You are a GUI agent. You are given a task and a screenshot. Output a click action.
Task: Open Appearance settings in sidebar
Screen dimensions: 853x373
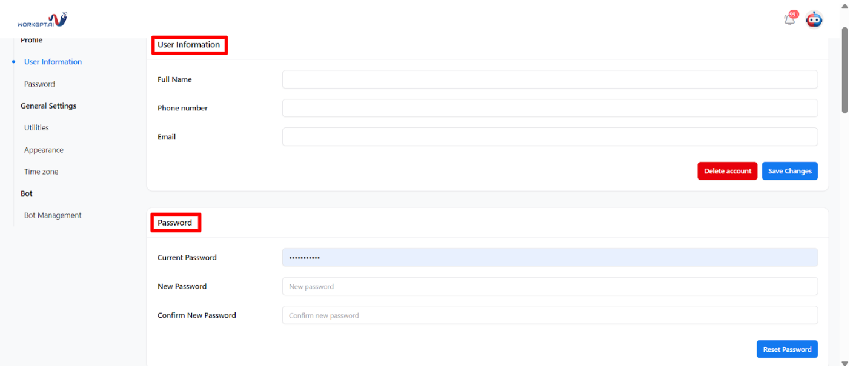44,150
